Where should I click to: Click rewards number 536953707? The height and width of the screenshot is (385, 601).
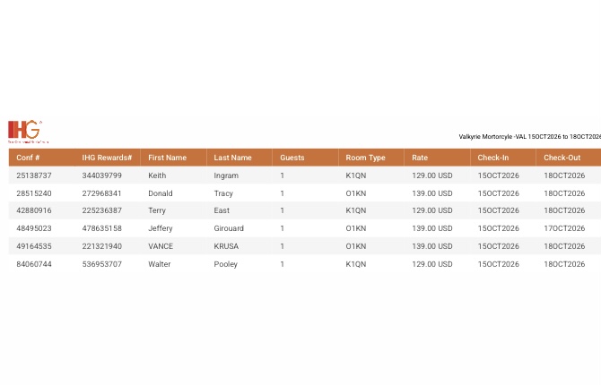point(101,264)
